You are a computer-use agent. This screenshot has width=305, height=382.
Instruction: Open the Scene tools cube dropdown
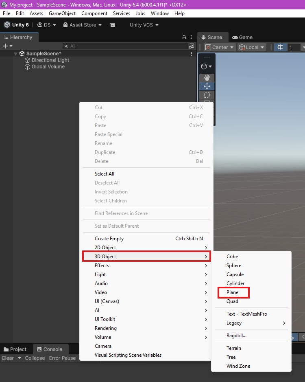(207, 66)
